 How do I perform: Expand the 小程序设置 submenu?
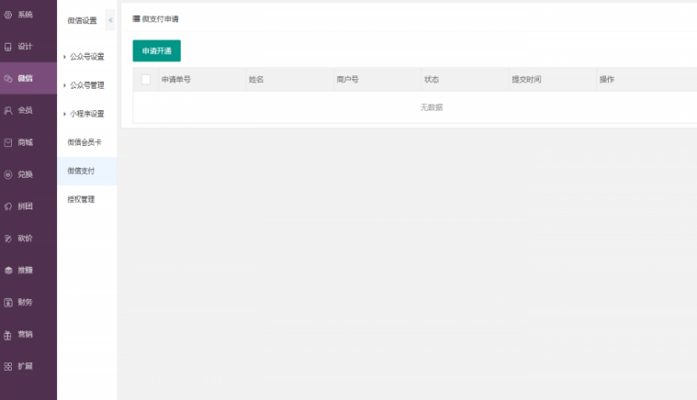(86, 114)
